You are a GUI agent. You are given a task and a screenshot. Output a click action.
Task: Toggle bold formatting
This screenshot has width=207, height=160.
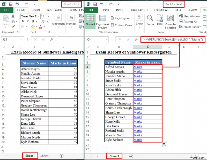tap(23, 21)
